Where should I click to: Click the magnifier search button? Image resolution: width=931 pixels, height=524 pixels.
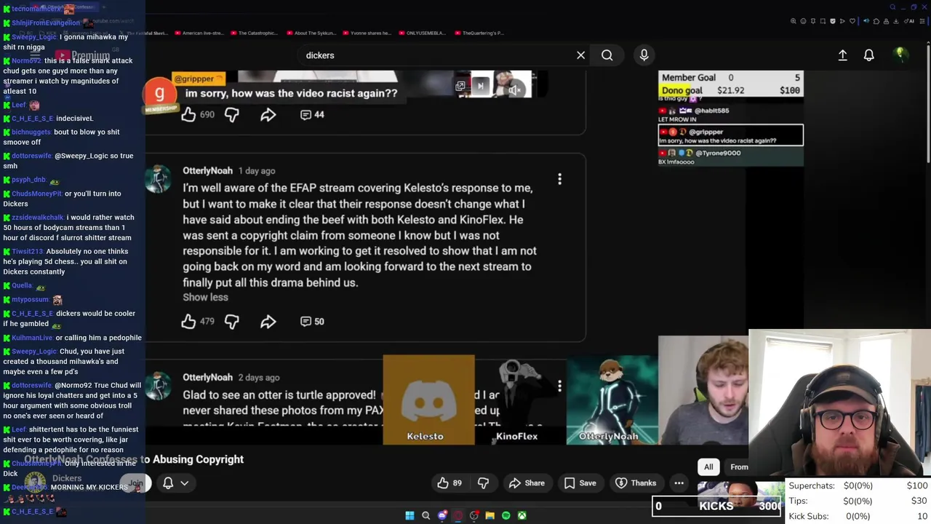607,55
